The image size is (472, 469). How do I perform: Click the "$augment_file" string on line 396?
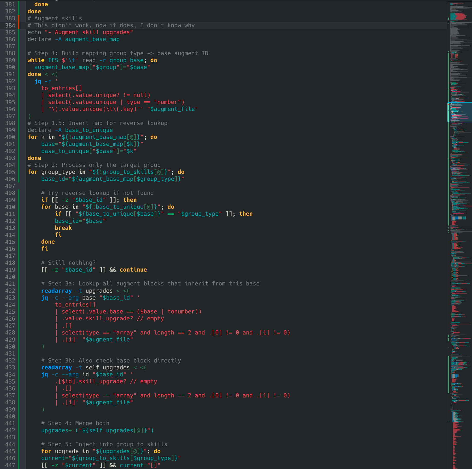coord(172,109)
